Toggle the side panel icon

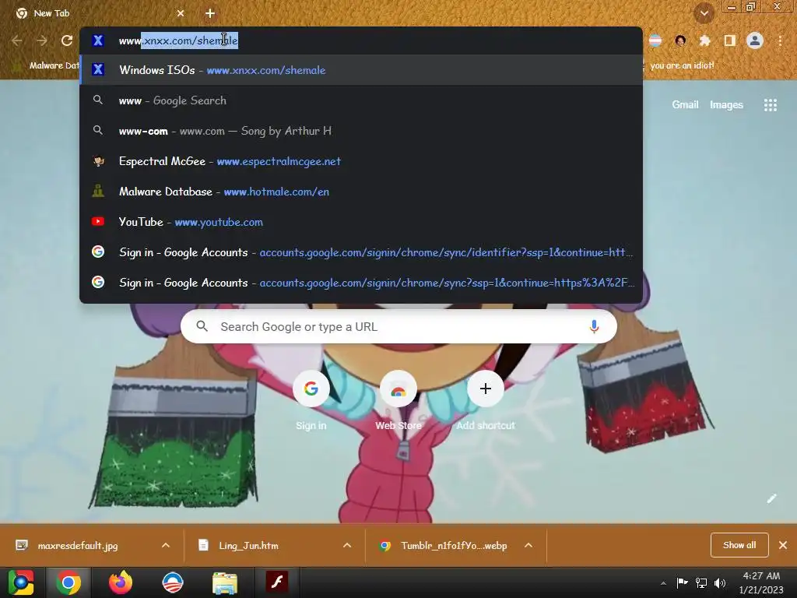730,40
